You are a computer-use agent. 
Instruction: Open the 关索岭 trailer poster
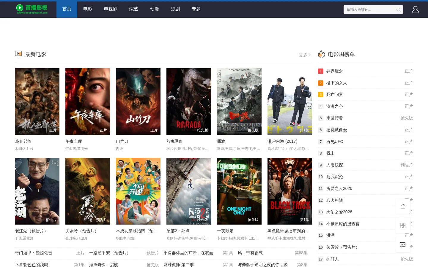(x=88, y=191)
